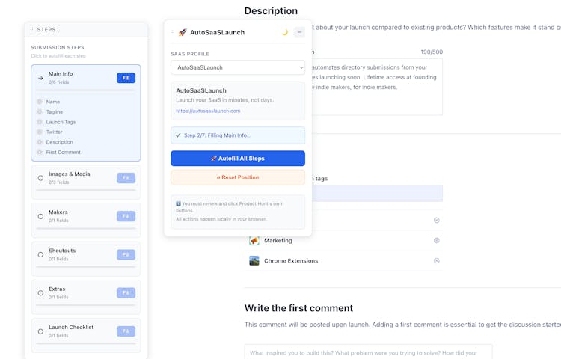Click the AutoSaaSLaunch rocket logo
561x359 pixels.
point(183,32)
